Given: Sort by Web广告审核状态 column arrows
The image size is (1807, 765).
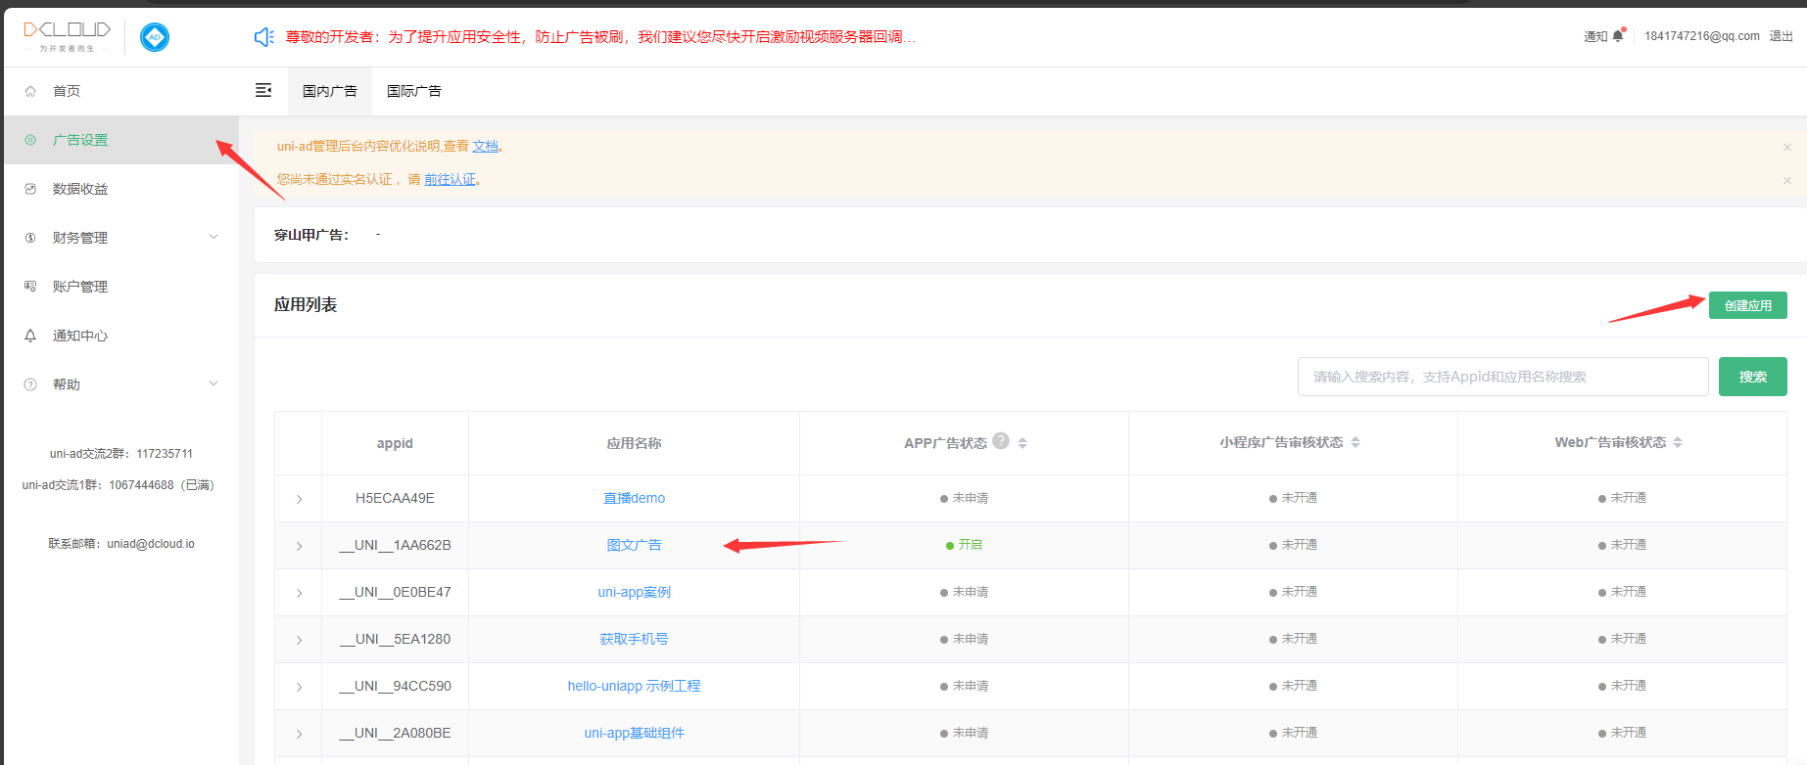Looking at the screenshot, I should pos(1678,442).
